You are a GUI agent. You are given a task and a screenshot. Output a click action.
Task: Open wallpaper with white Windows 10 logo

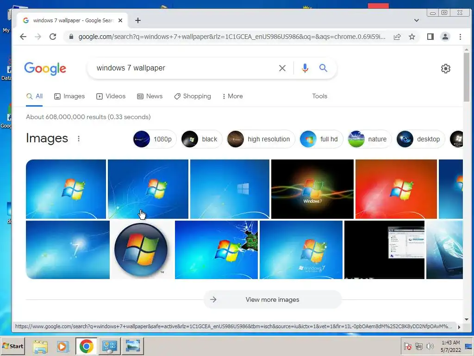point(230,189)
